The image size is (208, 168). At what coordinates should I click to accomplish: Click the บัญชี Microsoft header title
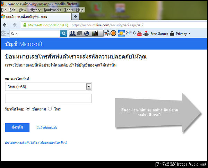point(24,44)
